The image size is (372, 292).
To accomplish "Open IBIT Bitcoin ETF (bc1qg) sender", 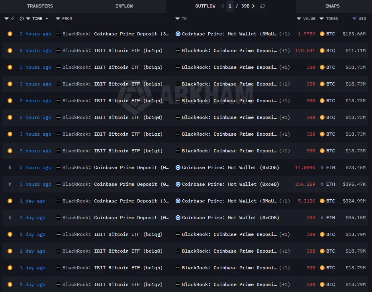I will click(x=128, y=234).
